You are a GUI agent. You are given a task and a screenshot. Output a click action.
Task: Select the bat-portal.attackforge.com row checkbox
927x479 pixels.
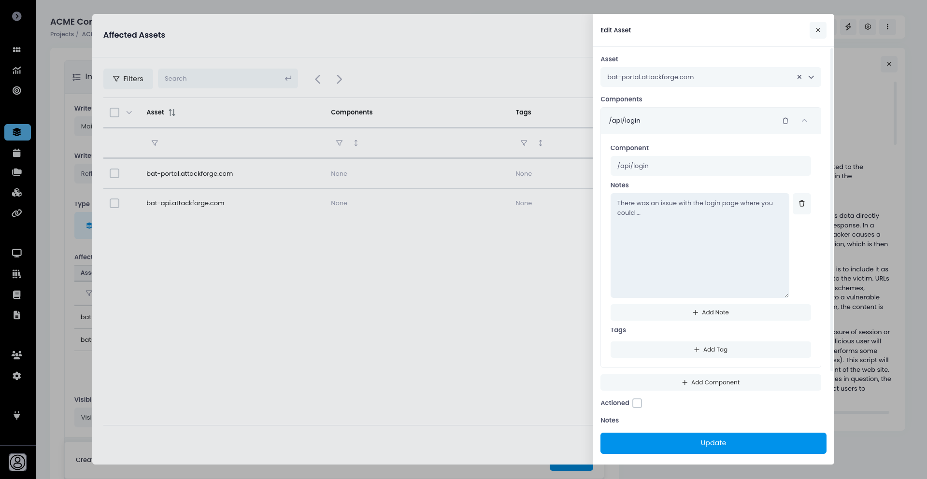click(114, 173)
